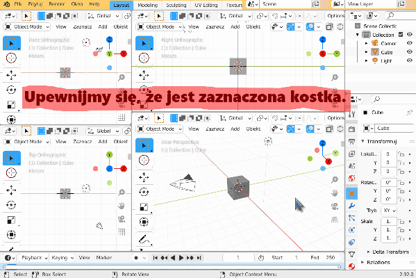This screenshot has width=416, height=278.
Task: Switch to the Modeling workspace tab
Action: 148,5
